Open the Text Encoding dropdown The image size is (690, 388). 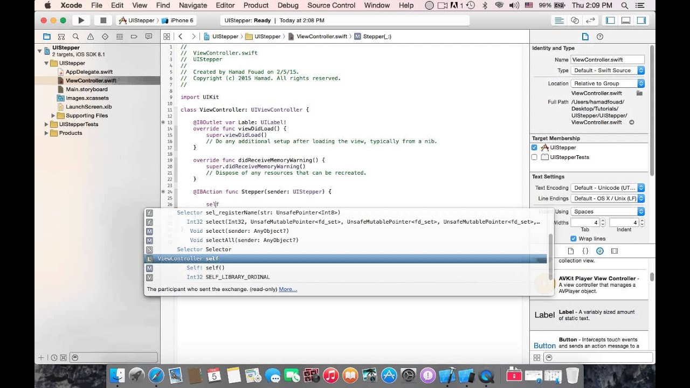pyautogui.click(x=608, y=188)
